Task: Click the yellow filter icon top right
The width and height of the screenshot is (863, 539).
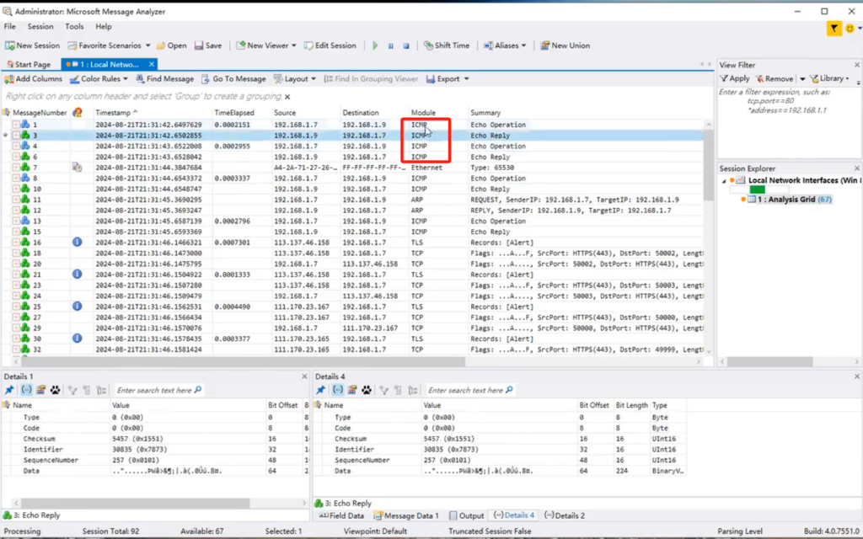Action: click(x=834, y=28)
